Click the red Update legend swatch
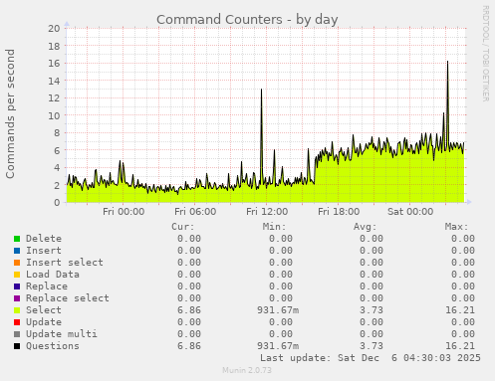The width and height of the screenshot is (495, 381). click(17, 322)
